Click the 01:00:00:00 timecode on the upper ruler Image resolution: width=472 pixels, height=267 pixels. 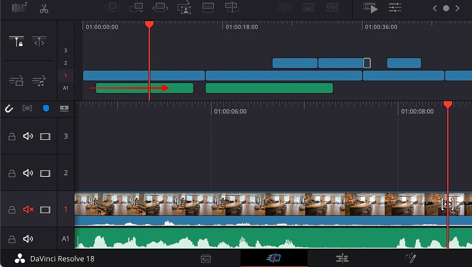tap(102, 27)
